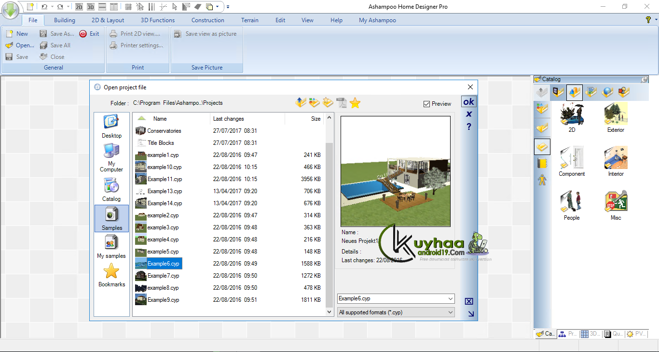The image size is (659, 352).
Task: Select file Example7.cyp
Action: (228, 276)
